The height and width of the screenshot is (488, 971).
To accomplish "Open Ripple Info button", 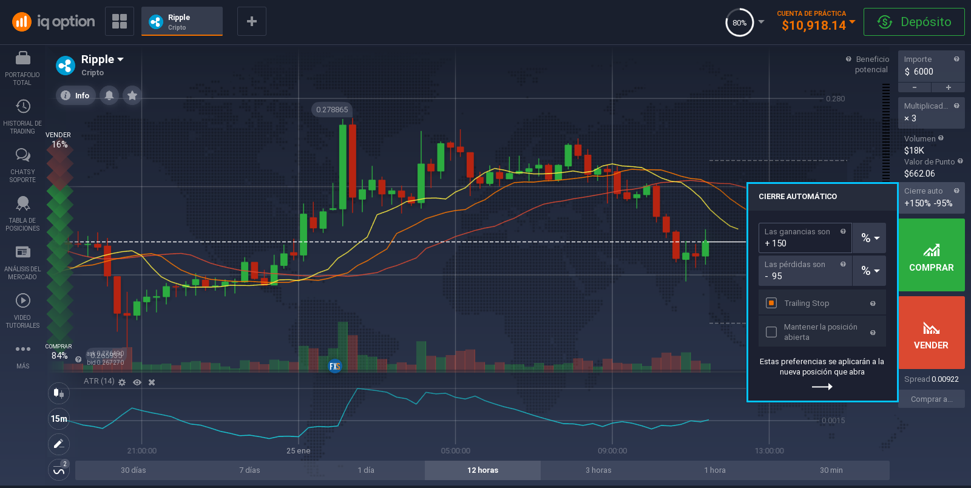I will (76, 95).
